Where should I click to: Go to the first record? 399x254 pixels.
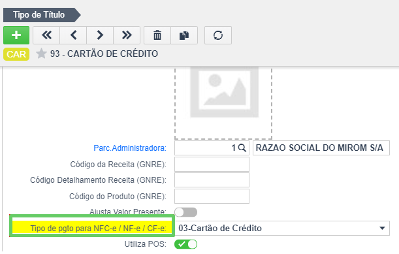(46, 35)
